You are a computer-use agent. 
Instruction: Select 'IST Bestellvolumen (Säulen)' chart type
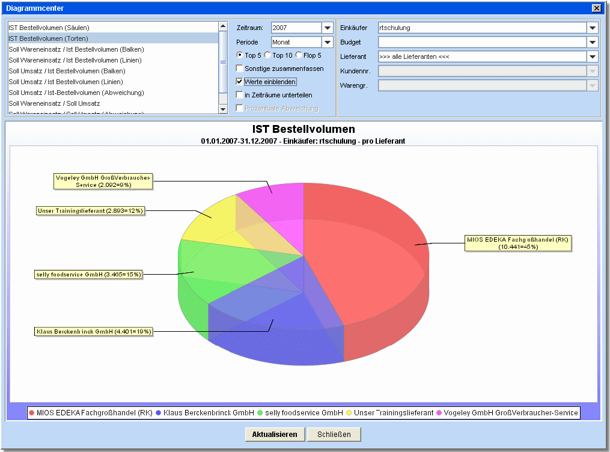49,28
